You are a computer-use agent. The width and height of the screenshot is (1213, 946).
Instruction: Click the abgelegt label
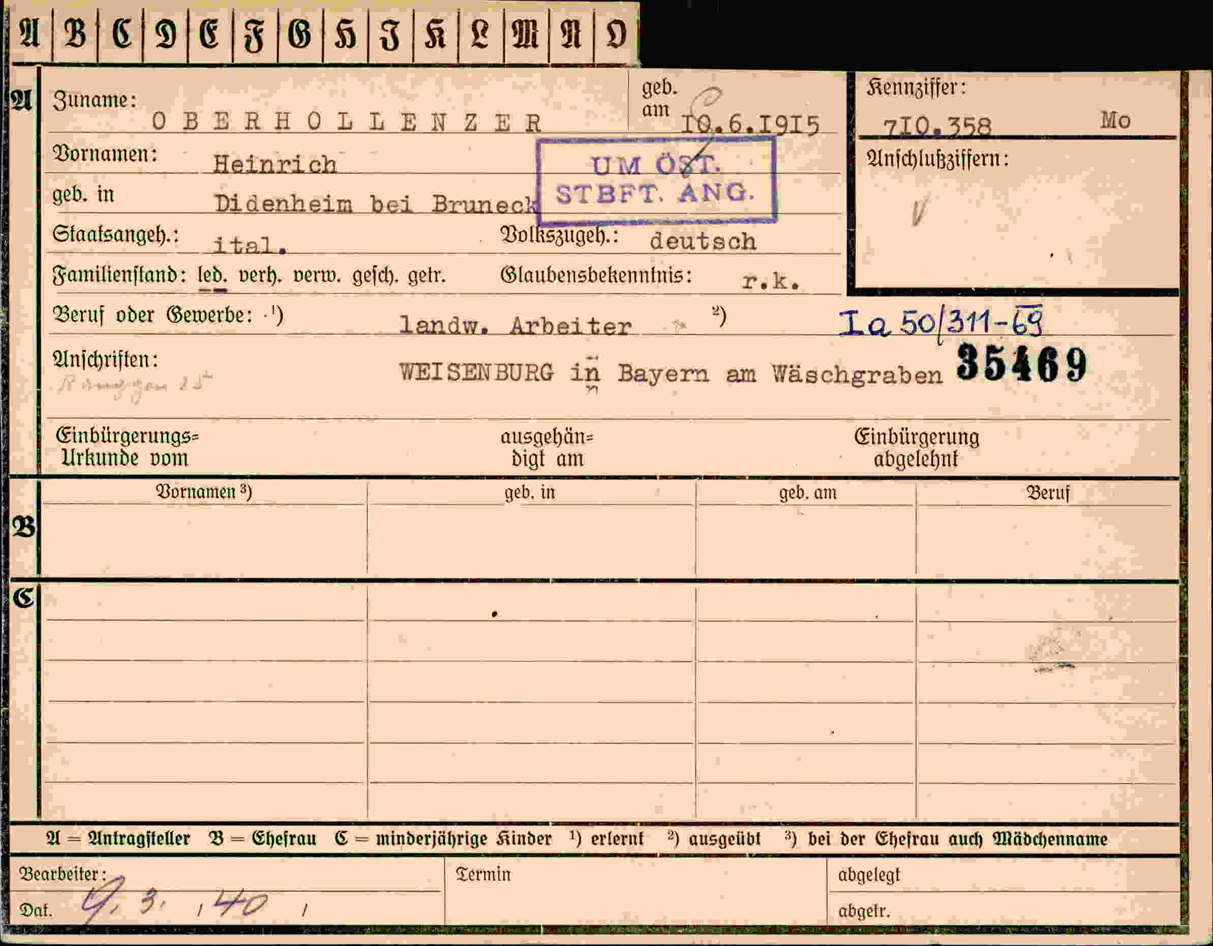click(x=869, y=875)
